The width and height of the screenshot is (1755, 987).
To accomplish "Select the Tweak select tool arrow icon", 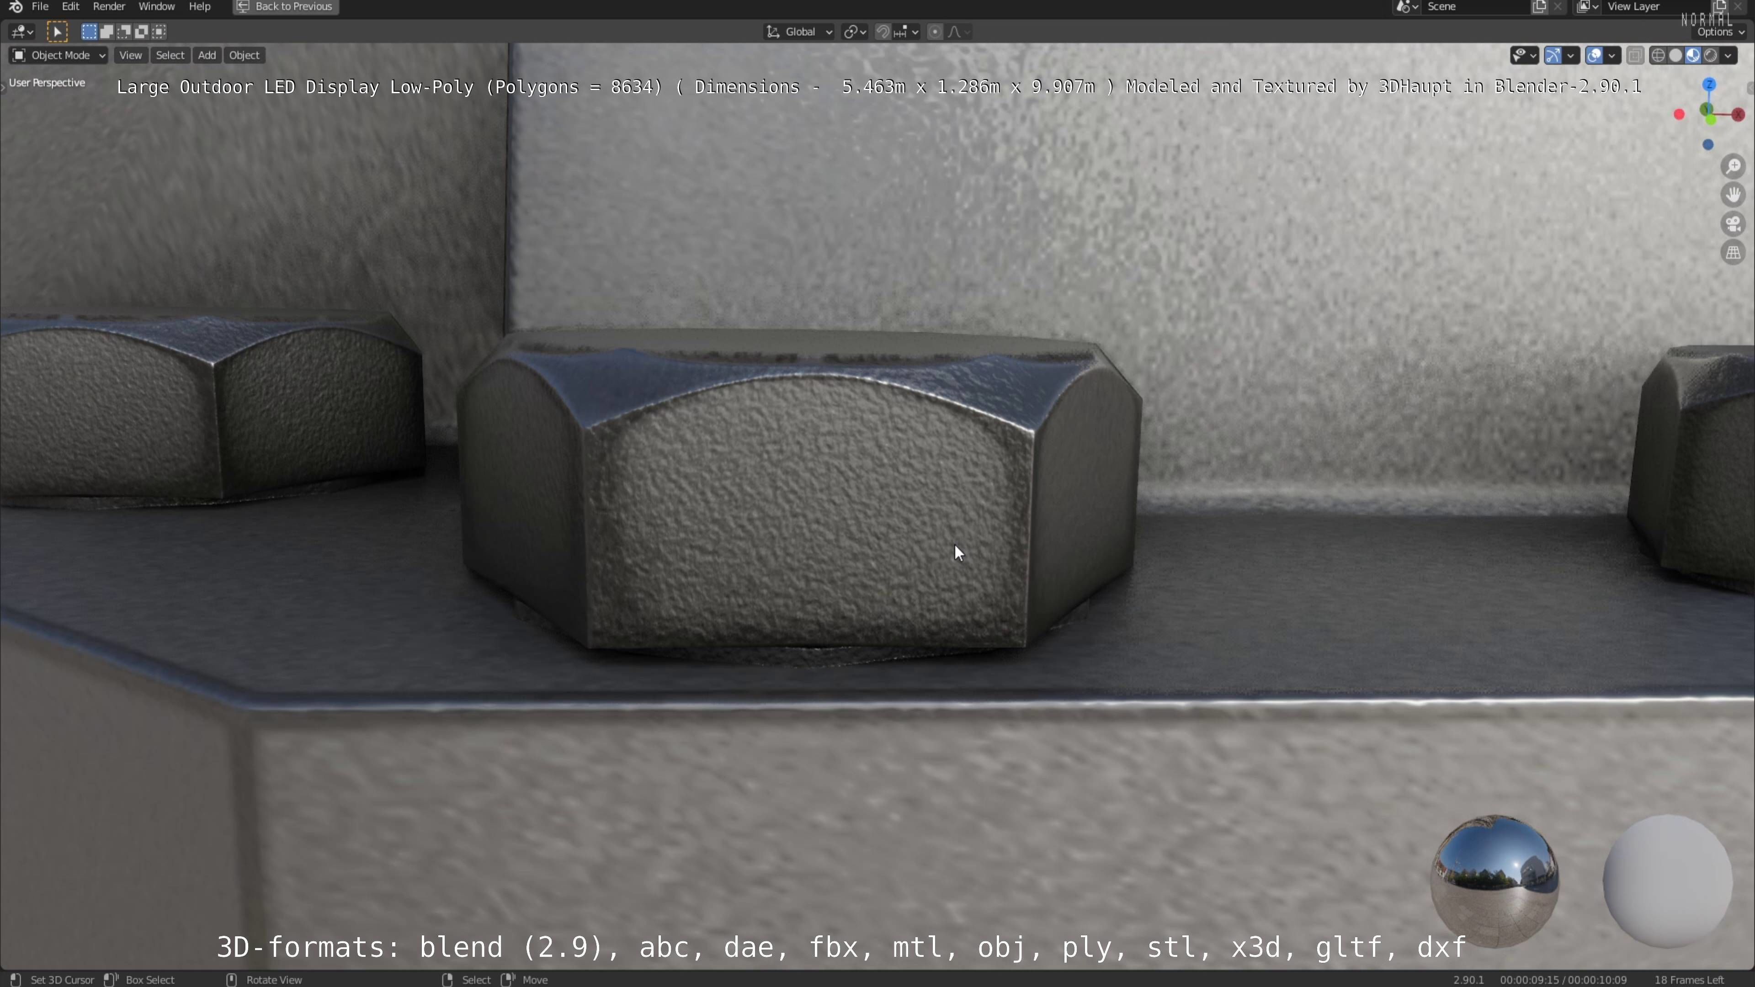I will pyautogui.click(x=57, y=32).
